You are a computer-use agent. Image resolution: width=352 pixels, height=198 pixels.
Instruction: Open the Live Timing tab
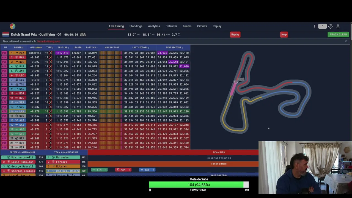[x=116, y=26]
